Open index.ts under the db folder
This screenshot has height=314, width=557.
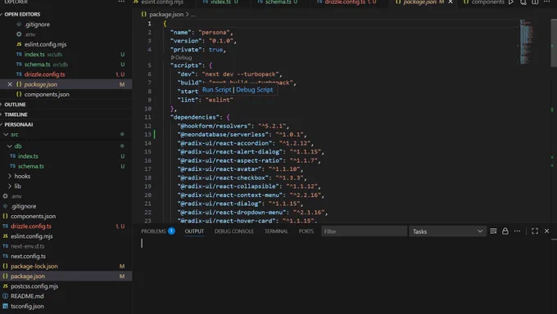point(28,156)
